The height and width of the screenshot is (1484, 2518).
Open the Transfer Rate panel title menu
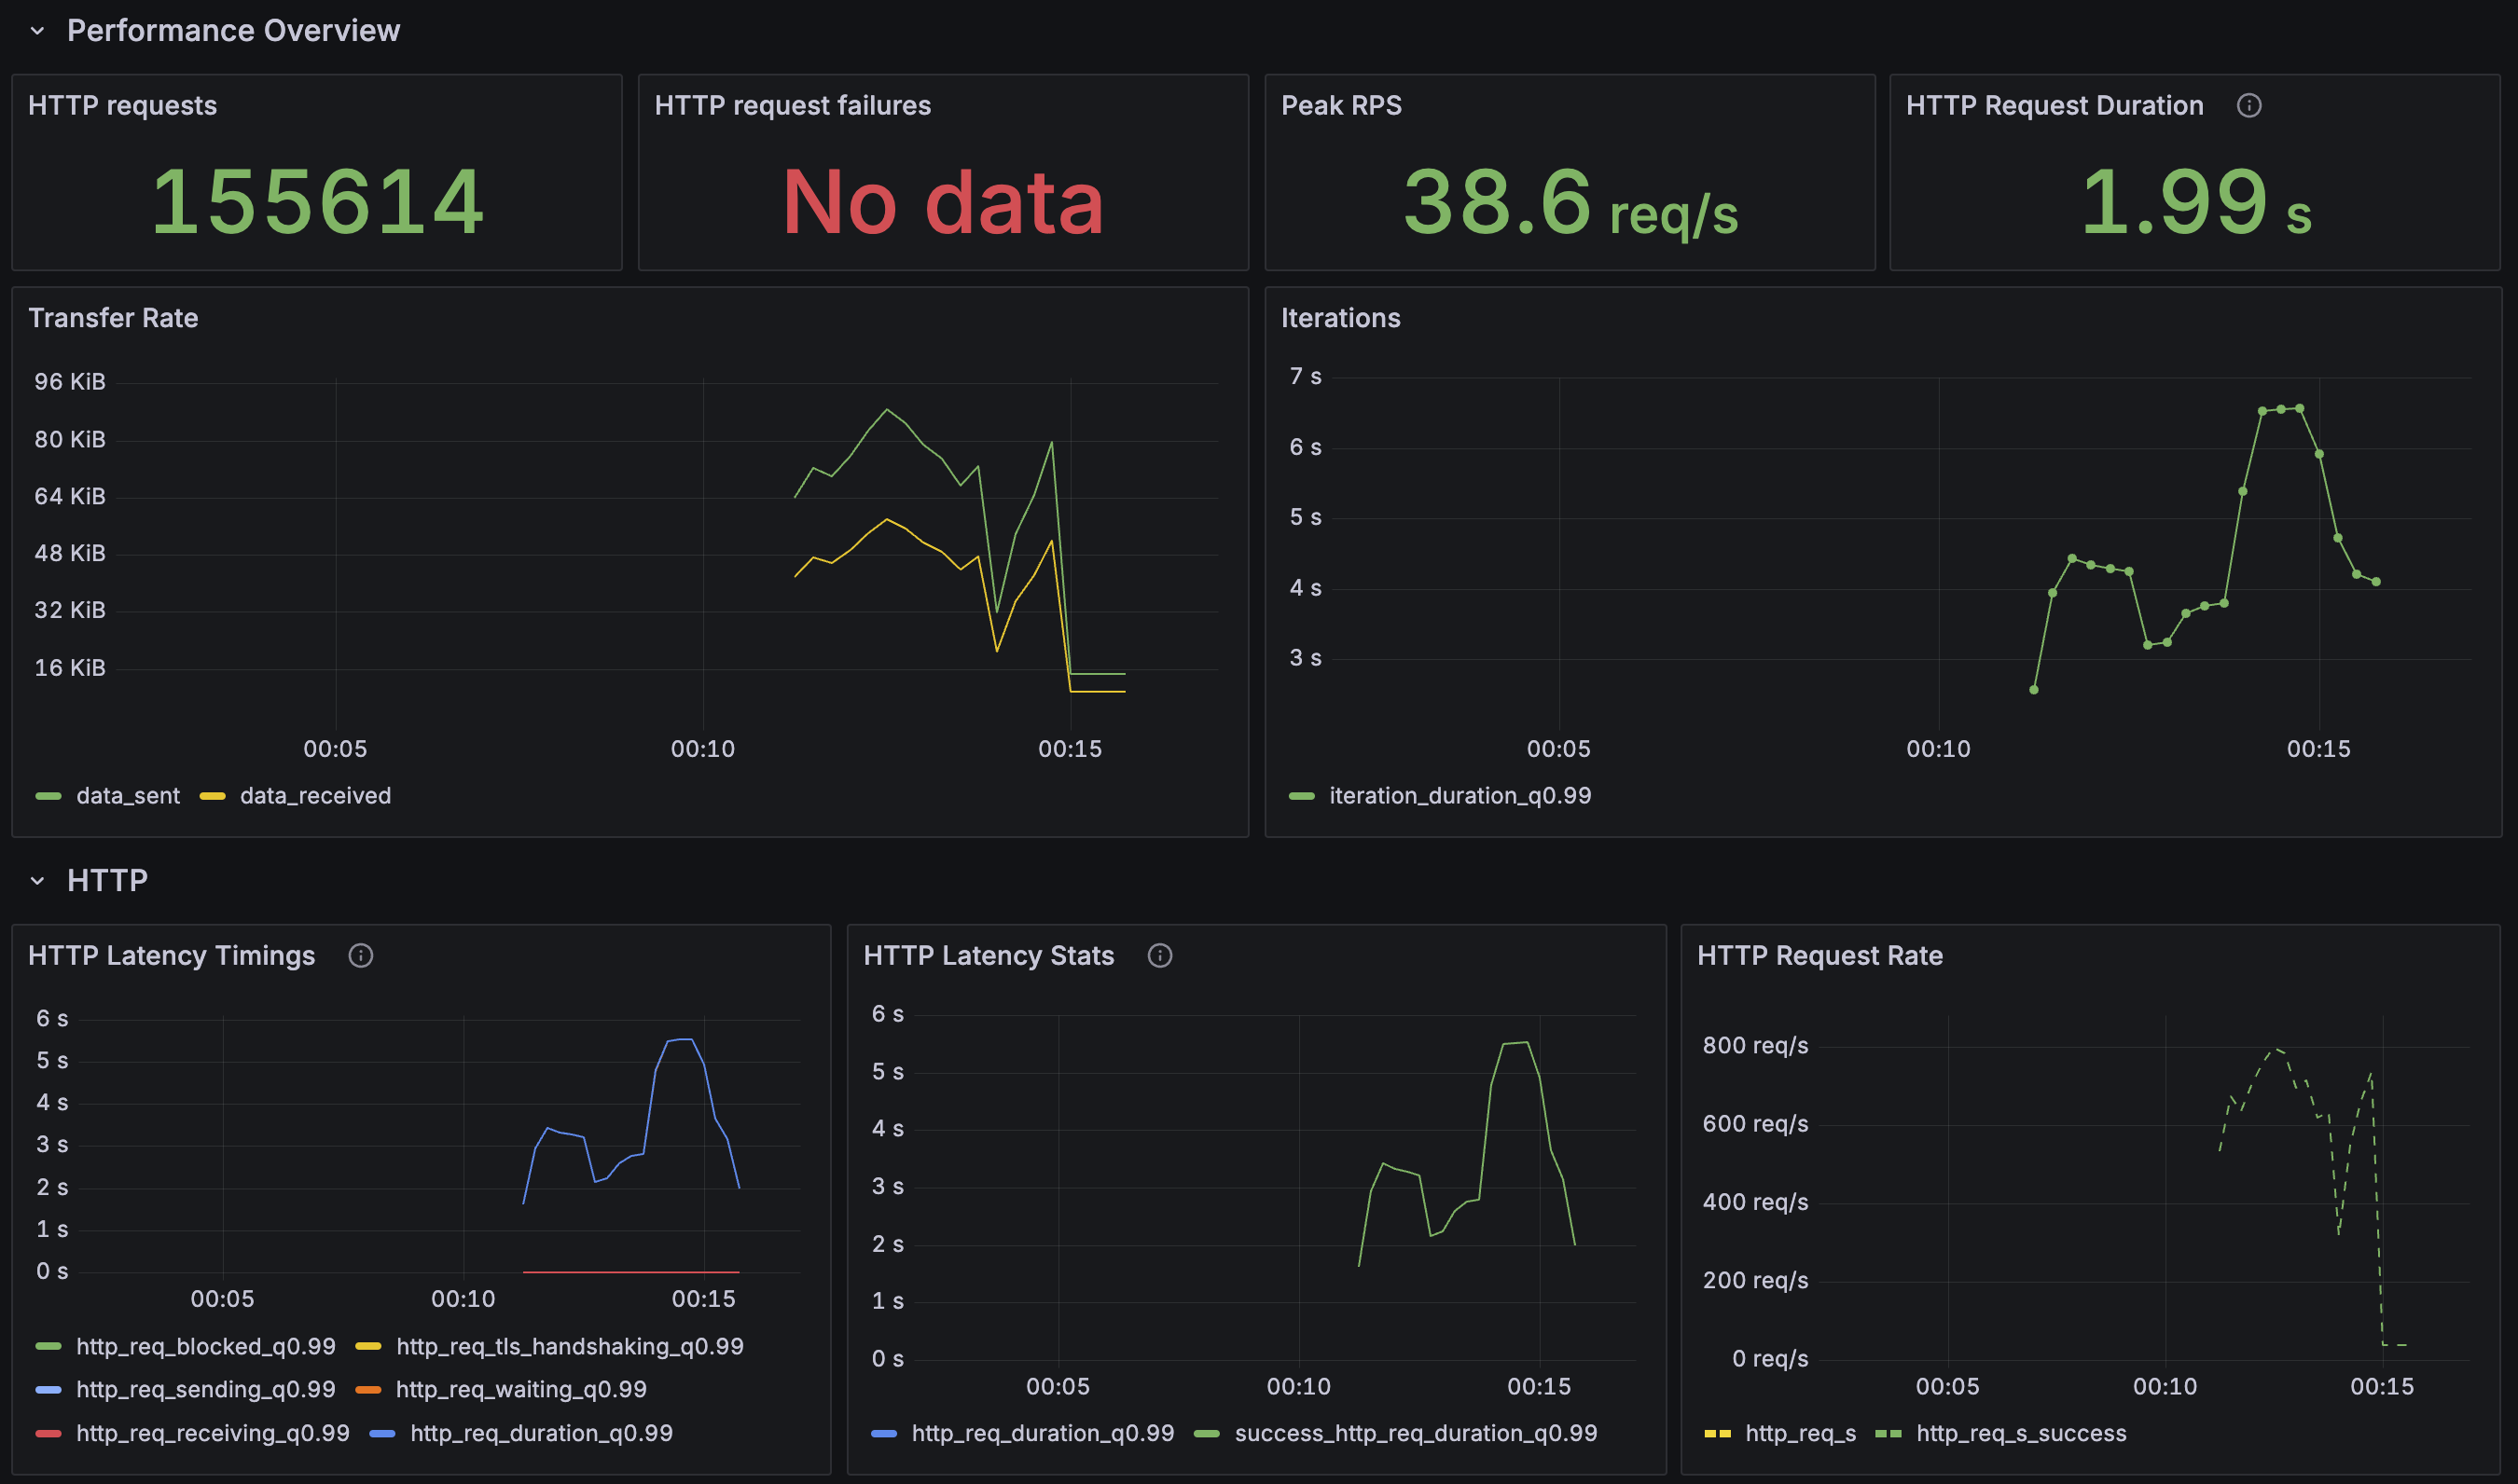(x=113, y=318)
